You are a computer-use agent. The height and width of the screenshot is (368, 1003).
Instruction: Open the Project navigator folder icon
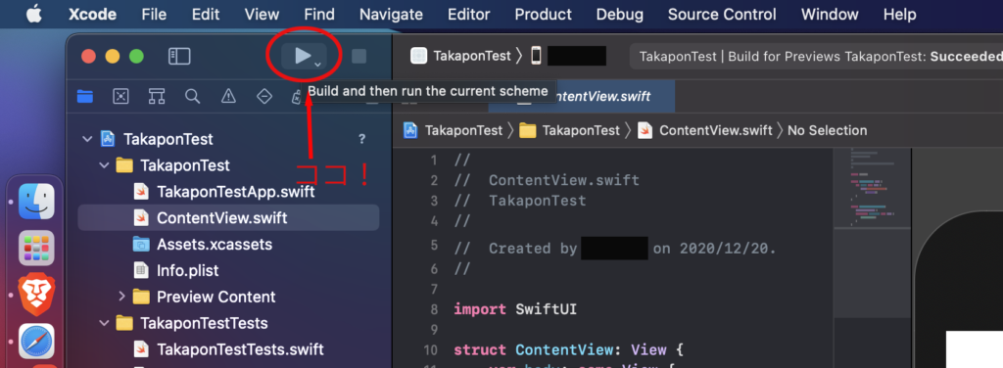[84, 96]
